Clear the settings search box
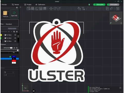The image size is (124, 93). tap(18, 50)
